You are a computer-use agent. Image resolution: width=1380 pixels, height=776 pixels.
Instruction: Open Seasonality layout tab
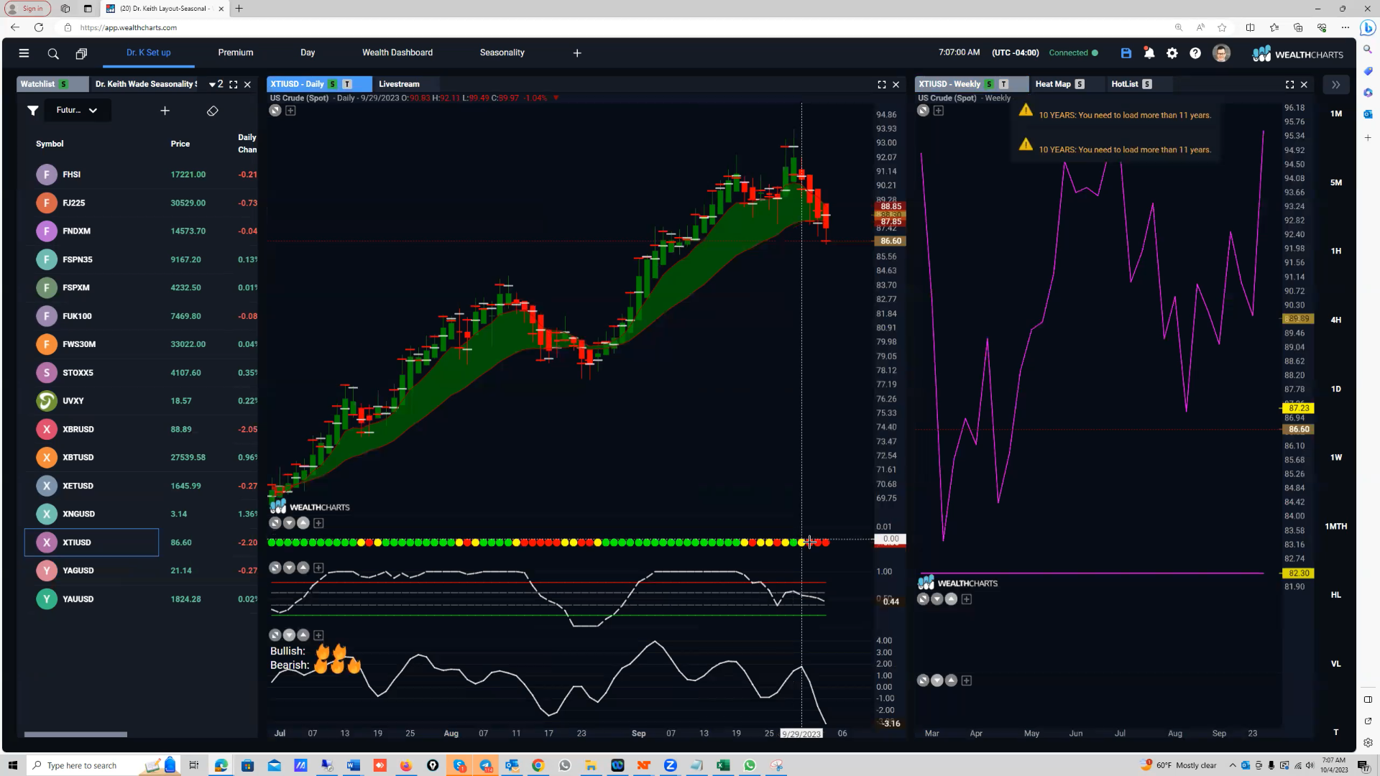(502, 52)
